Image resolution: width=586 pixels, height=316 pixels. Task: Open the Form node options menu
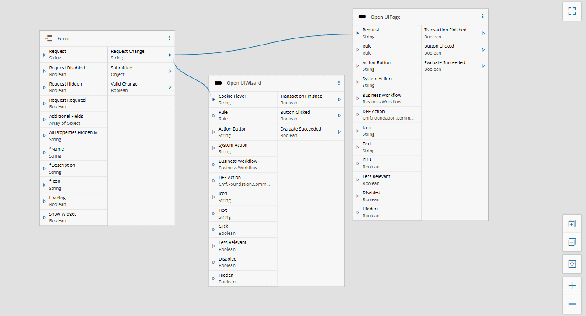coord(169,38)
